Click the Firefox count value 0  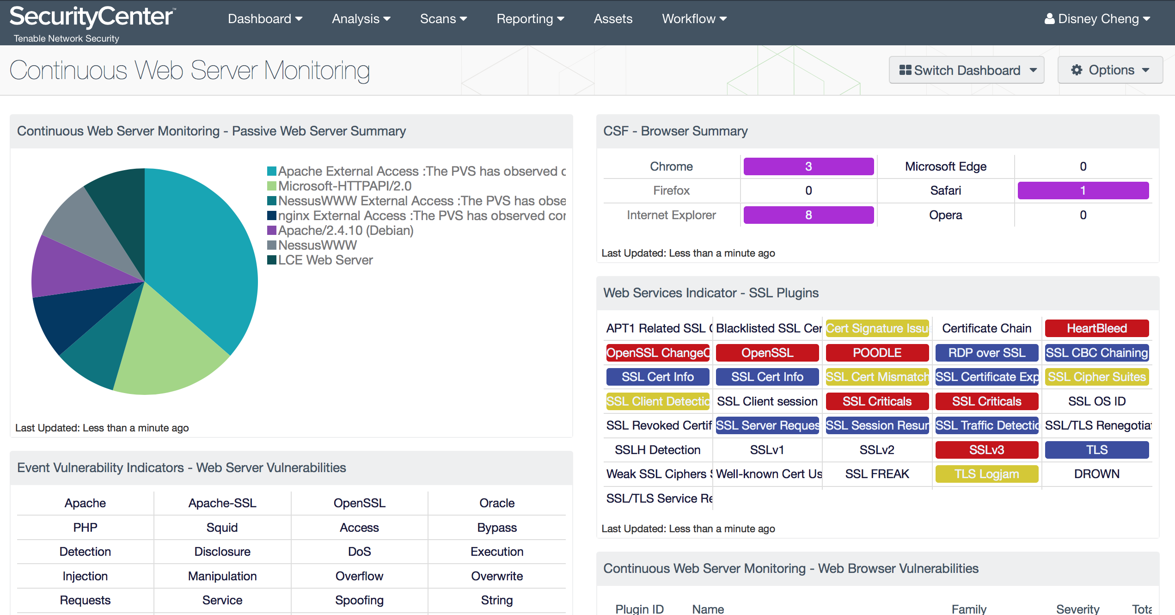pos(808,191)
